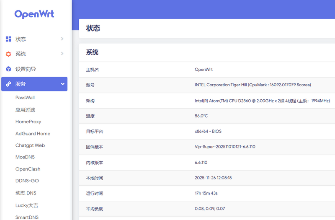This screenshot has height=220, width=335.
Task: Expand the 系统 menu chevron
Action: coord(62,54)
